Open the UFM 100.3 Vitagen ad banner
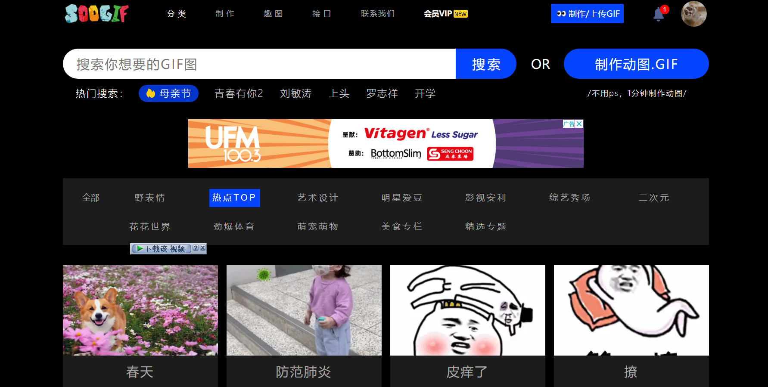The height and width of the screenshot is (387, 768). coord(386,143)
